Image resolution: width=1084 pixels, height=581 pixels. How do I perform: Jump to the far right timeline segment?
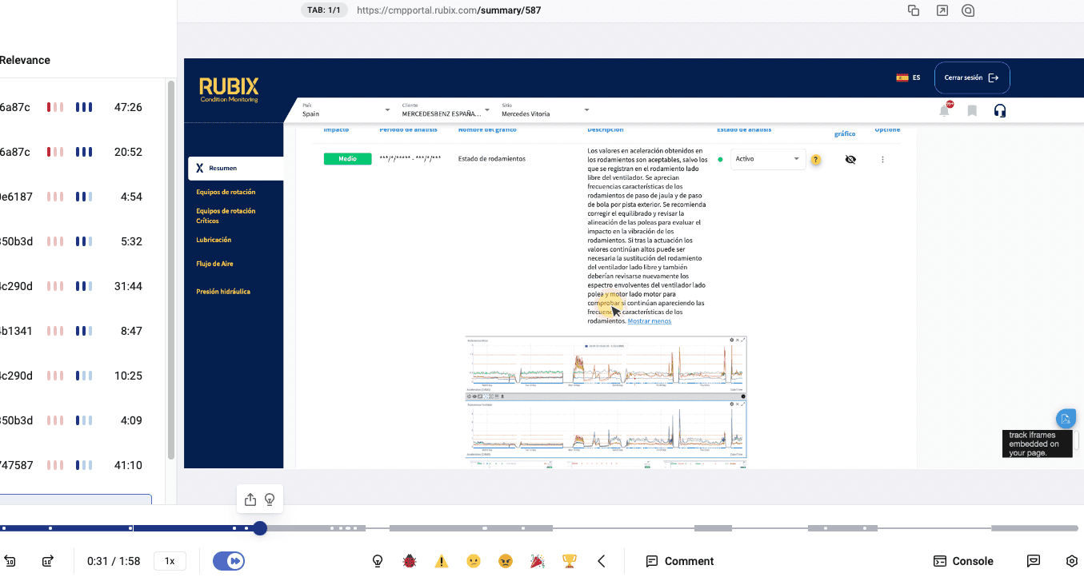coord(1034,528)
